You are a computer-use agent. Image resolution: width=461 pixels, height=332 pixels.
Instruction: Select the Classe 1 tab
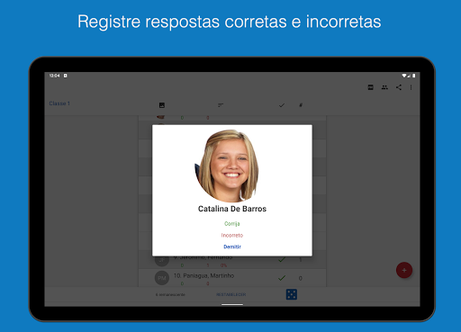point(59,103)
